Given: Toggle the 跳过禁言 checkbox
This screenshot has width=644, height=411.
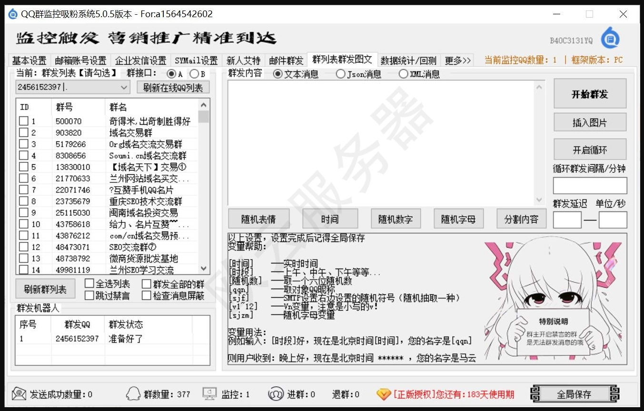Looking at the screenshot, I should click(89, 295).
